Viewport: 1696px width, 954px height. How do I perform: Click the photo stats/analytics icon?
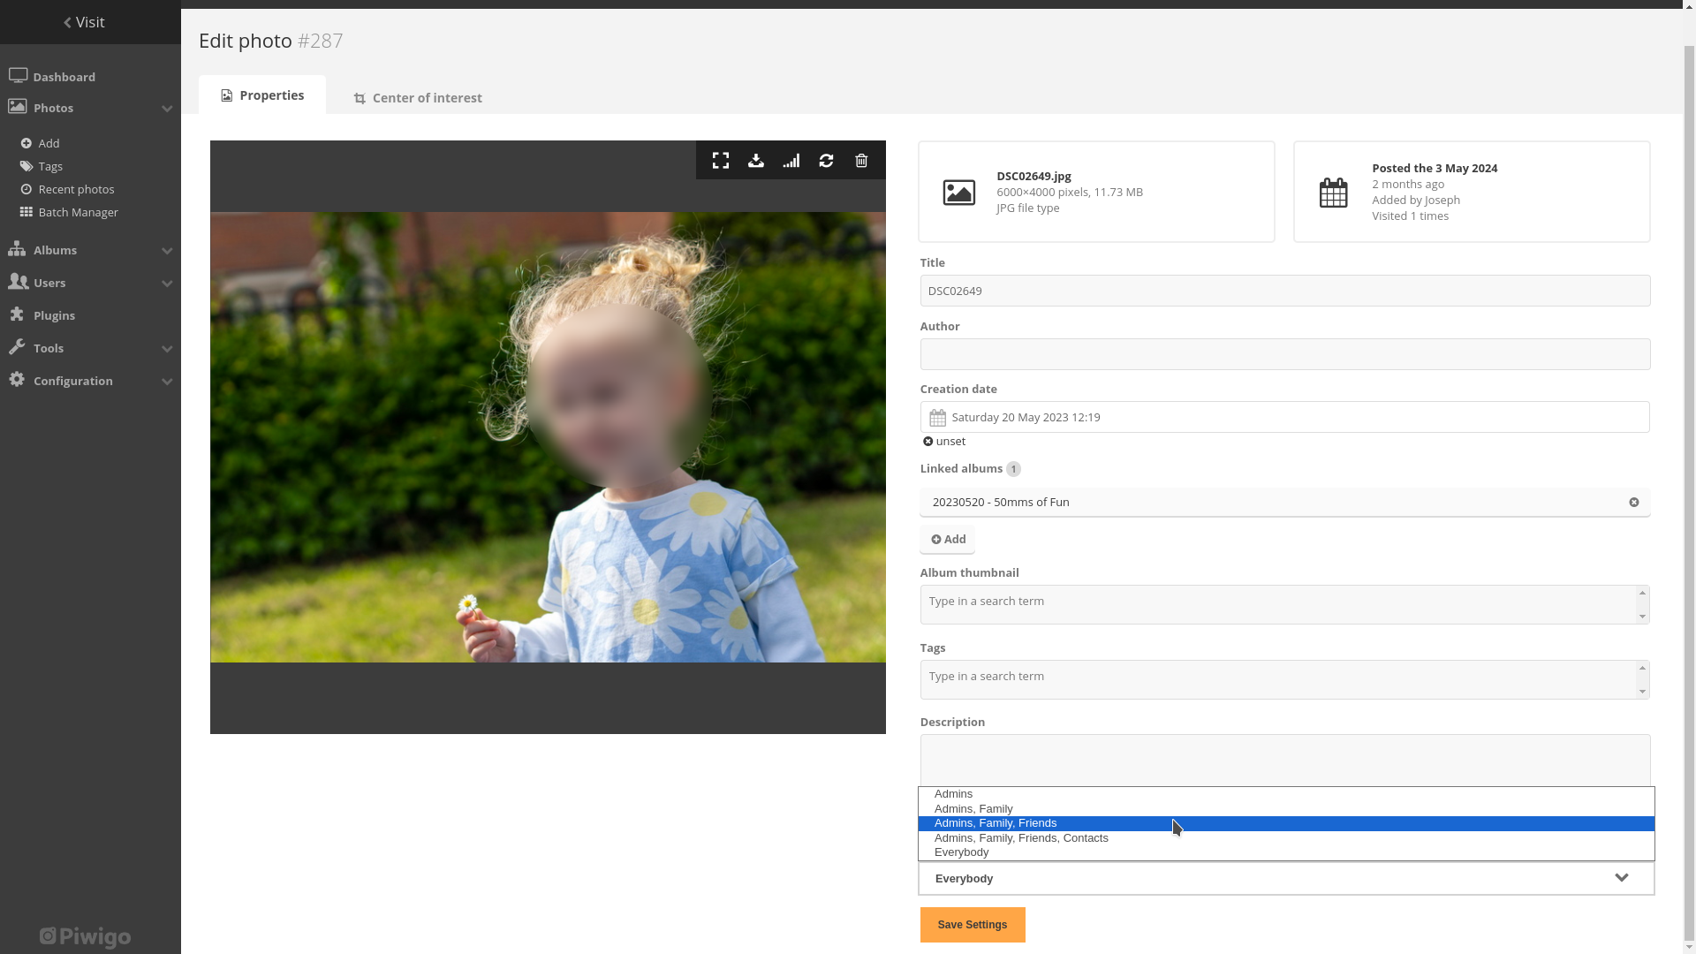click(x=791, y=160)
